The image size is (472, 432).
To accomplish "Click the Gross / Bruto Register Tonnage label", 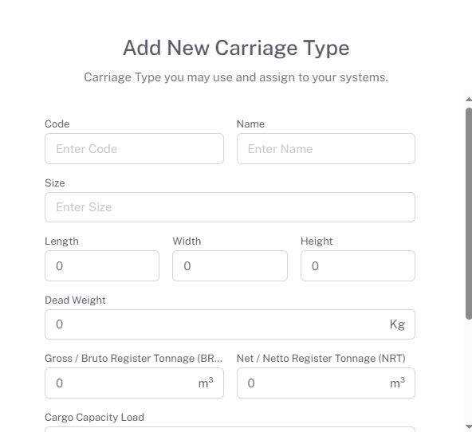I will pyautogui.click(x=133, y=359).
